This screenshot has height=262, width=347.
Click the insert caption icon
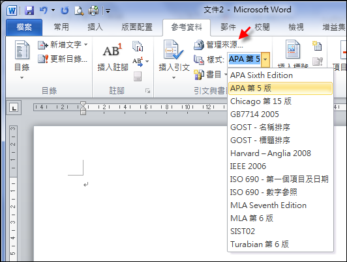point(293,49)
